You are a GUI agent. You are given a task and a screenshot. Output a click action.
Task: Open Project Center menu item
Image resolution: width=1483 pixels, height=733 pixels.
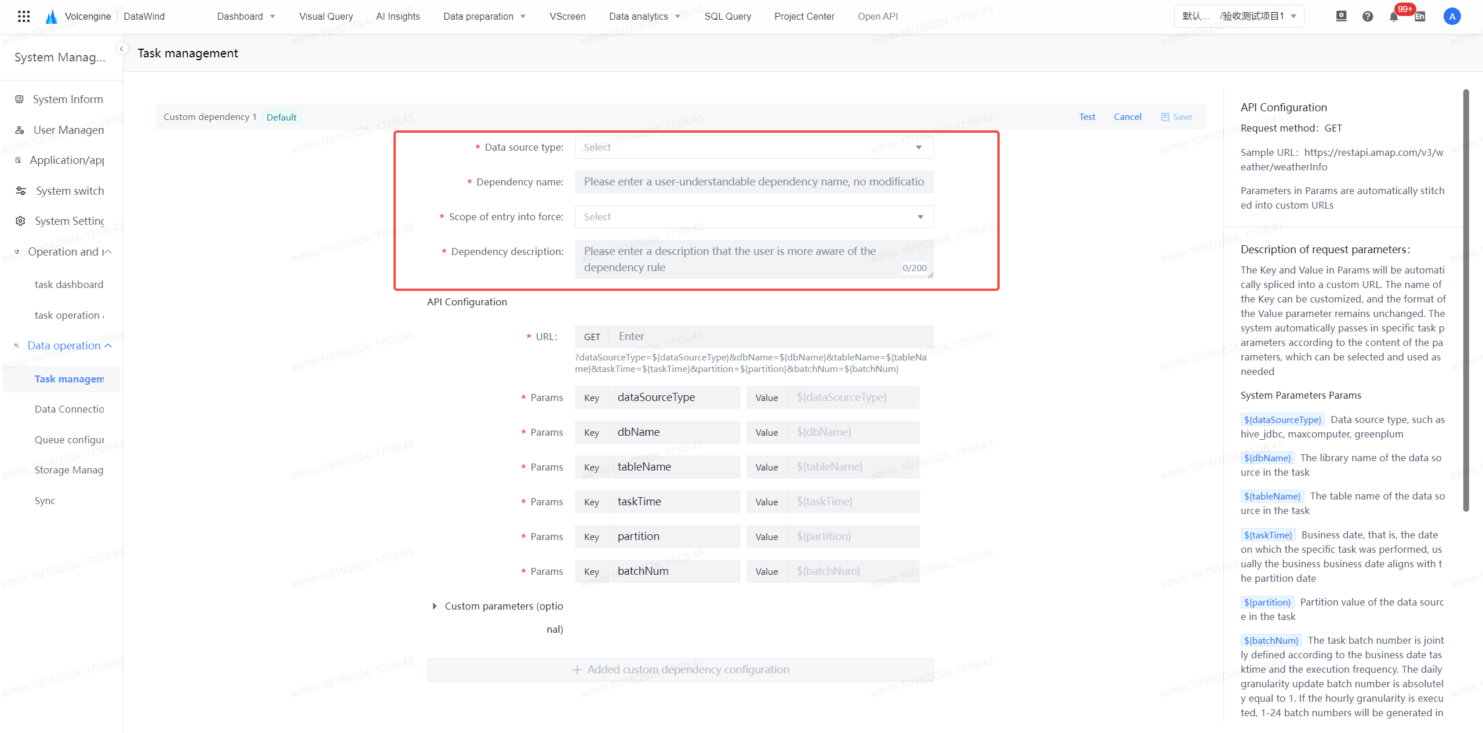click(x=804, y=16)
